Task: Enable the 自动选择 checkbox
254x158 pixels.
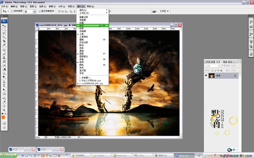Action: [12, 11]
